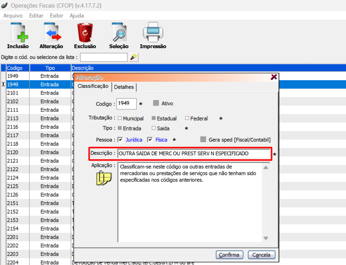346x265 pixels.
Task: Click the yellow notepad Aplicação icon
Action: [x=104, y=178]
